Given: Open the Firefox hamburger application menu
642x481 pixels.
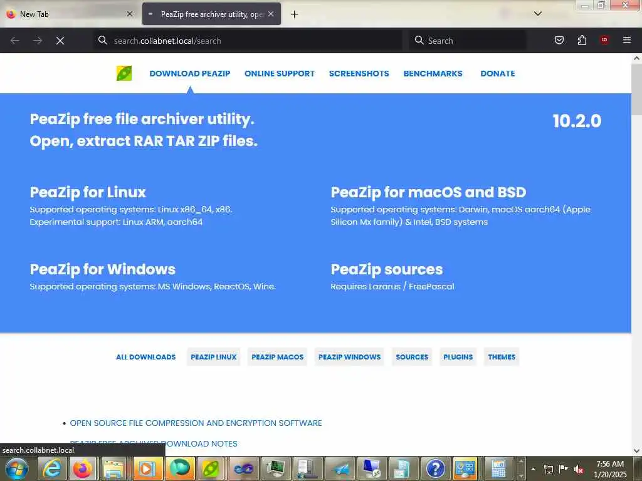Looking at the screenshot, I should pos(627,40).
